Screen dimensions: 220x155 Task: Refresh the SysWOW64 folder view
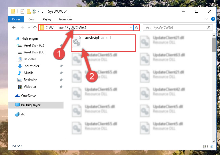137,28
